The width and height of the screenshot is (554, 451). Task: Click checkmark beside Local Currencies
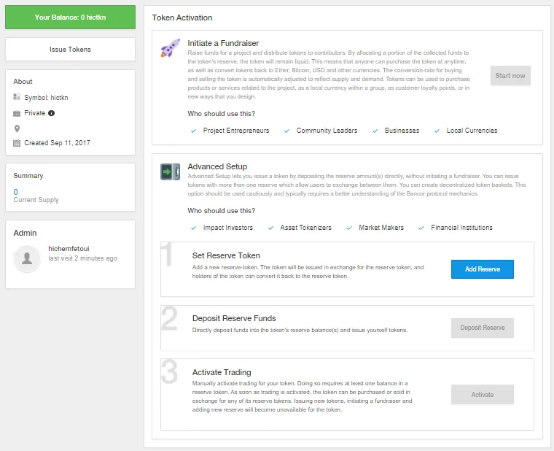point(437,131)
